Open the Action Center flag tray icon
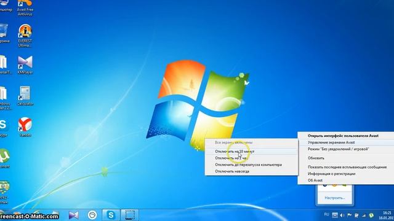 coord(349,215)
